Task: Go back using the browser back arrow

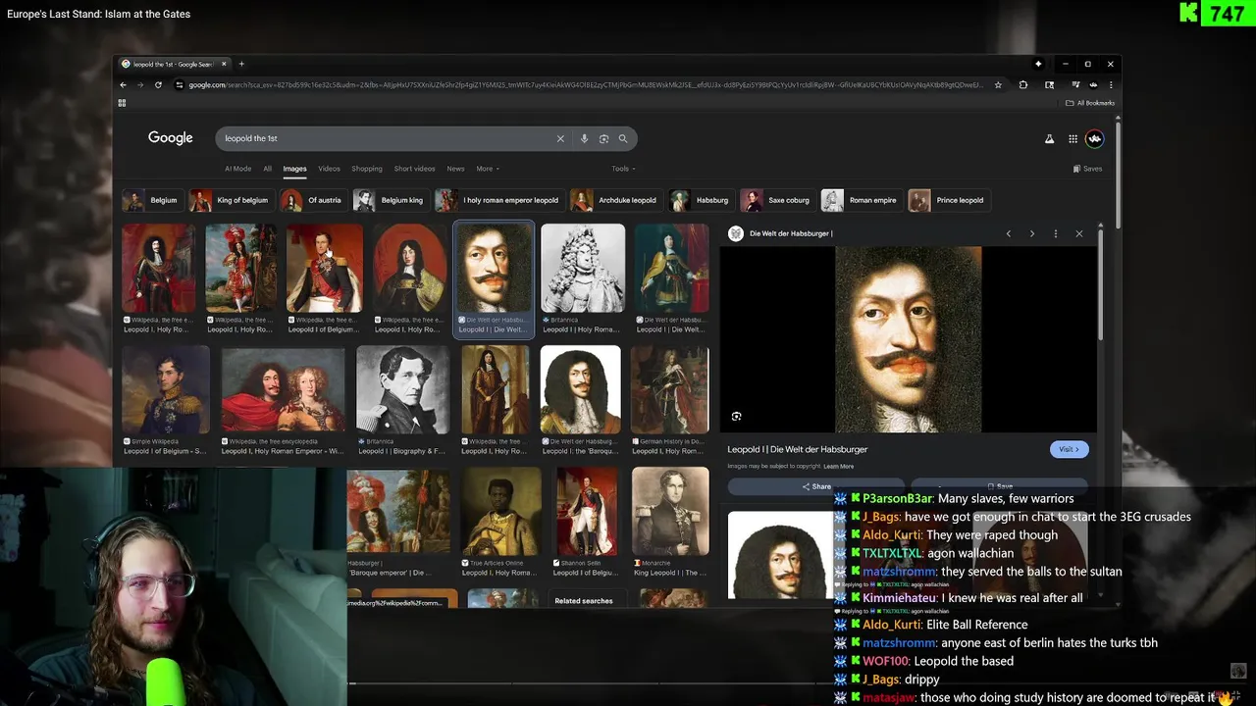Action: (123, 85)
